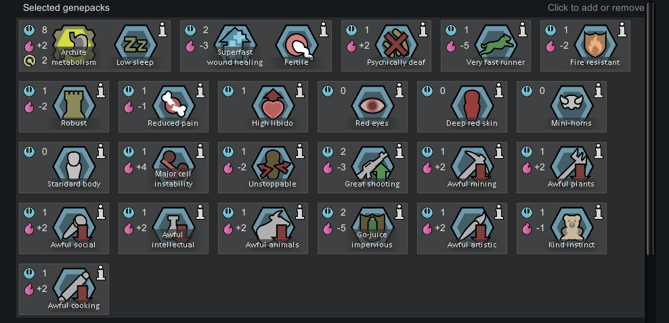This screenshot has height=323, width=669.
Task: Show info for Awful cooking genepack
Action: (101, 273)
